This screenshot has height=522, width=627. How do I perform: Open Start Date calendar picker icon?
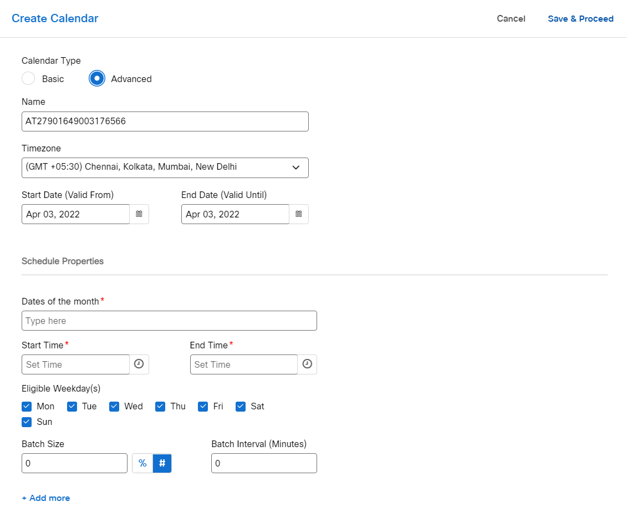(x=139, y=214)
